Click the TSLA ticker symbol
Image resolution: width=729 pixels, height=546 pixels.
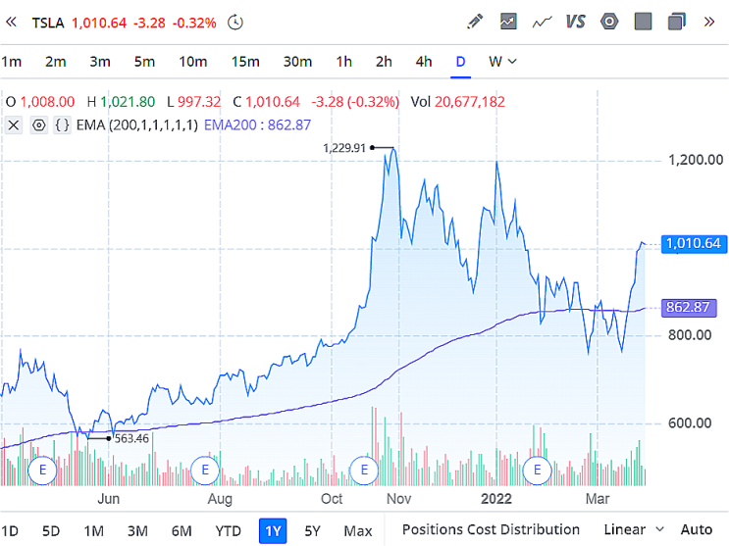tap(48, 23)
